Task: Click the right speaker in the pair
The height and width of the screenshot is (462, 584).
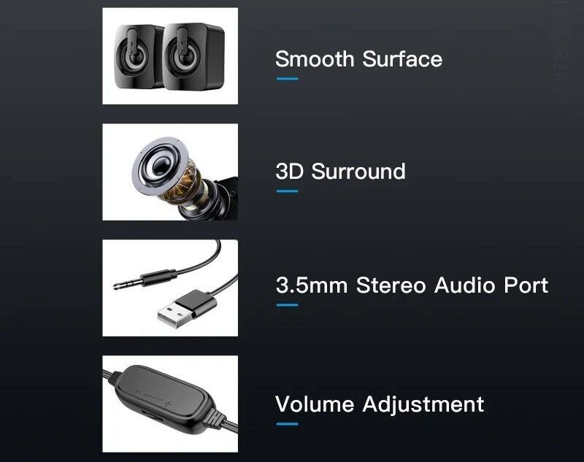Action: click(x=193, y=57)
